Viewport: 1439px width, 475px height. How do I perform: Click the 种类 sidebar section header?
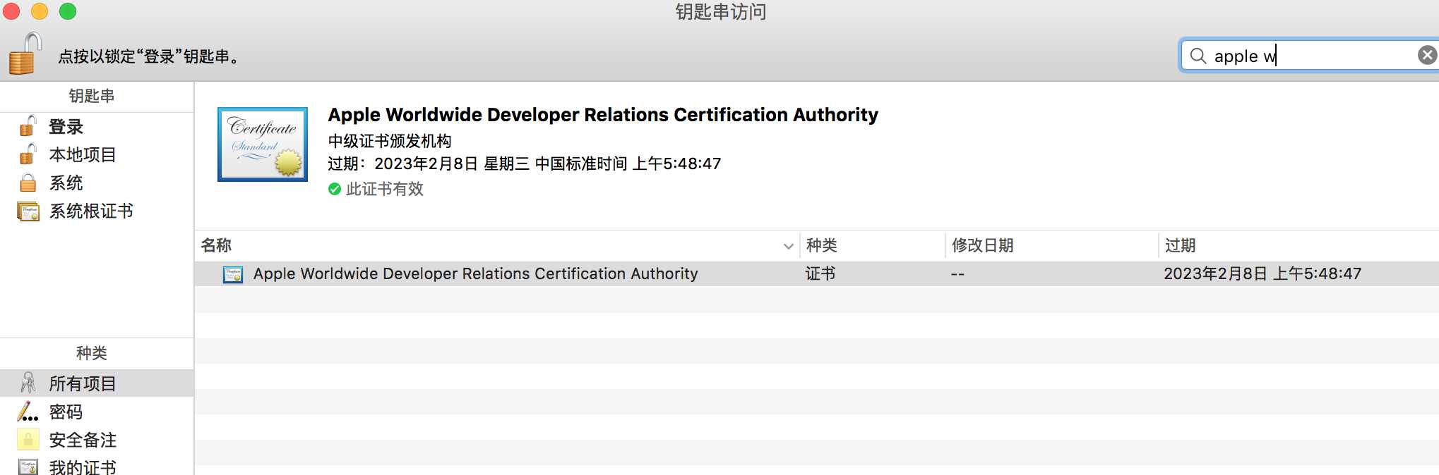(92, 353)
